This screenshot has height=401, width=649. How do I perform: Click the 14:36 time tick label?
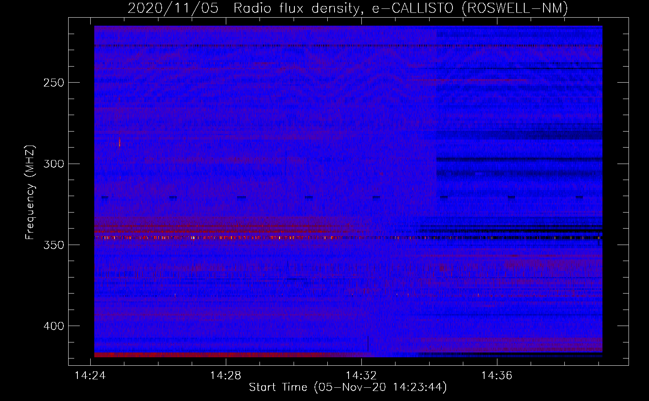[497, 376]
